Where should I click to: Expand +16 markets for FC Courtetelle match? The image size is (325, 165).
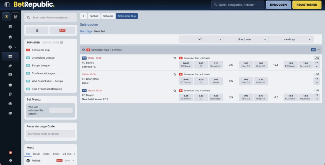coord(317,81)
